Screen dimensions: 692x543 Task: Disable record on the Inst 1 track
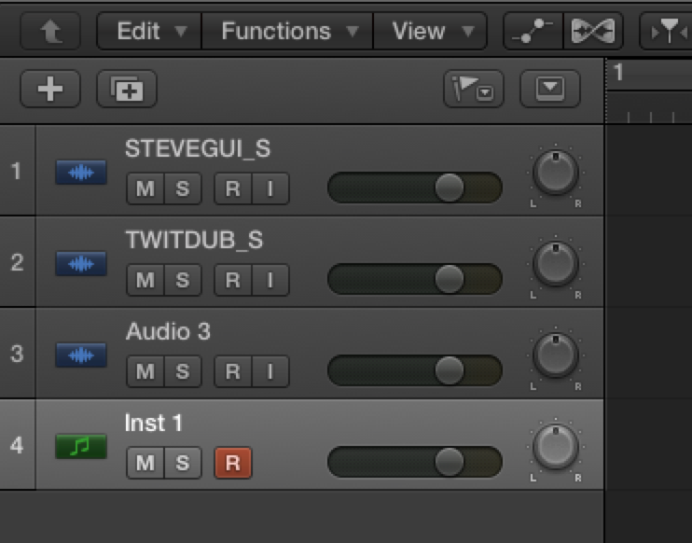pyautogui.click(x=233, y=463)
